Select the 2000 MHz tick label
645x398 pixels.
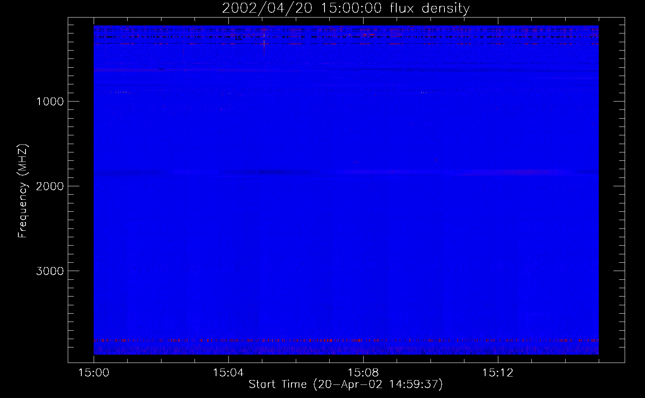coord(50,186)
